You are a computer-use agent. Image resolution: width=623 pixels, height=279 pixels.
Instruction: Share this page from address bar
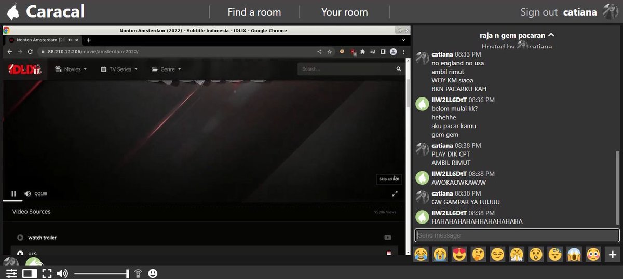[319, 51]
